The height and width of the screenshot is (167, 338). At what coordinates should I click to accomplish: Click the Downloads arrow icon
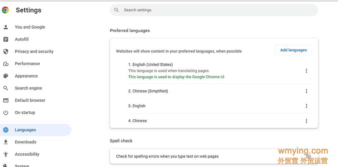click(6, 142)
